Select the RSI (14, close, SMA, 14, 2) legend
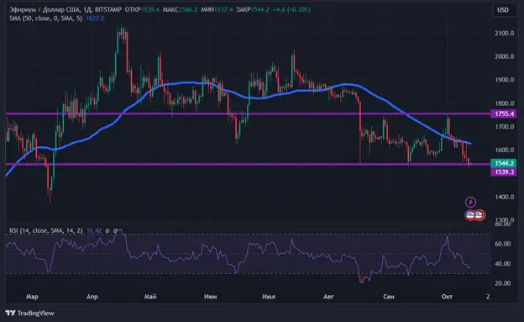524x322 pixels. click(46, 230)
